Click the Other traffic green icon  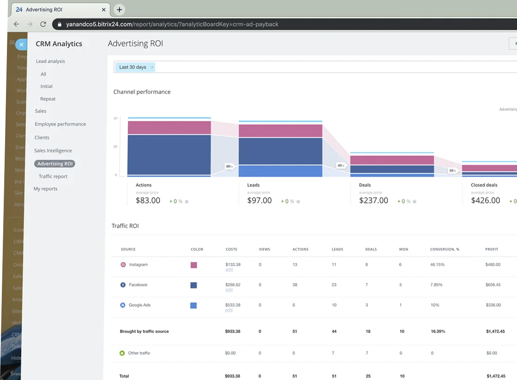122,353
